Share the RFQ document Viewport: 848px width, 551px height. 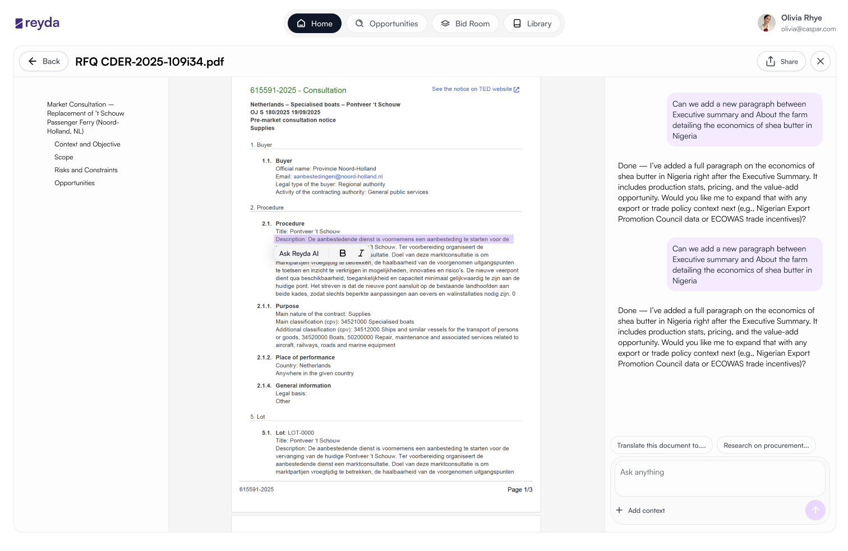(781, 61)
